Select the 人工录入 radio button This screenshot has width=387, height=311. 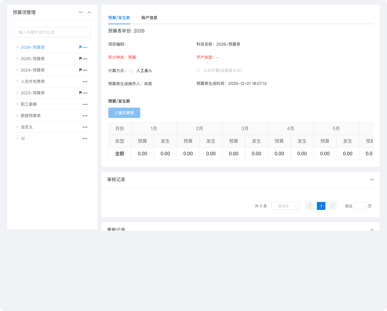pos(131,71)
